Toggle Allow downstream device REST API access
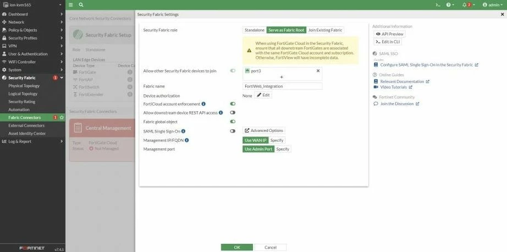The image size is (507, 252). point(233,112)
